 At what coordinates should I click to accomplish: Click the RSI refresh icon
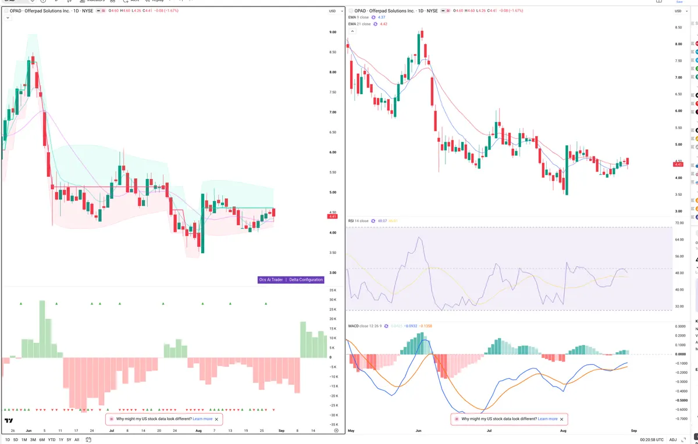click(373, 221)
